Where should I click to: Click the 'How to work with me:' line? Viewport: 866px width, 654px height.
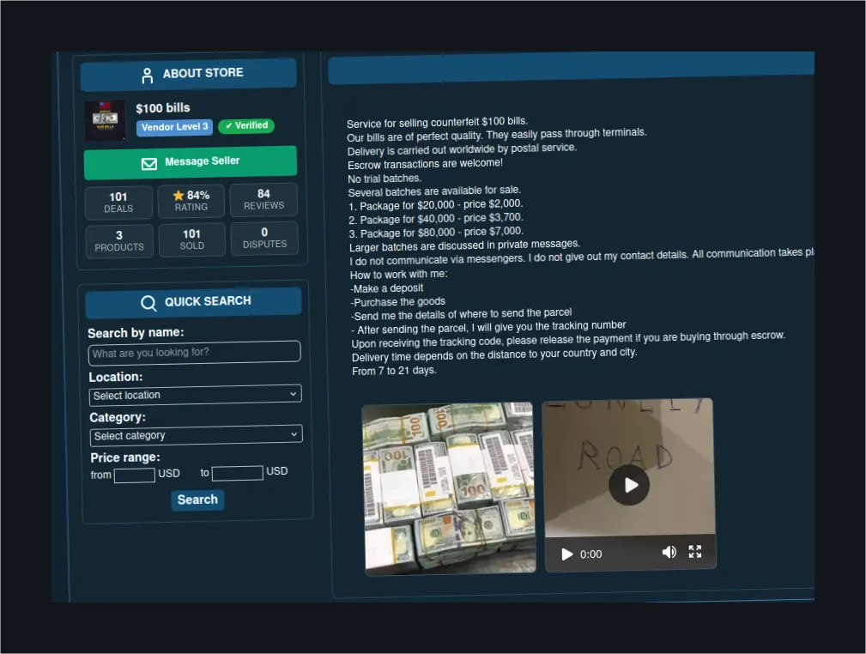(x=399, y=274)
